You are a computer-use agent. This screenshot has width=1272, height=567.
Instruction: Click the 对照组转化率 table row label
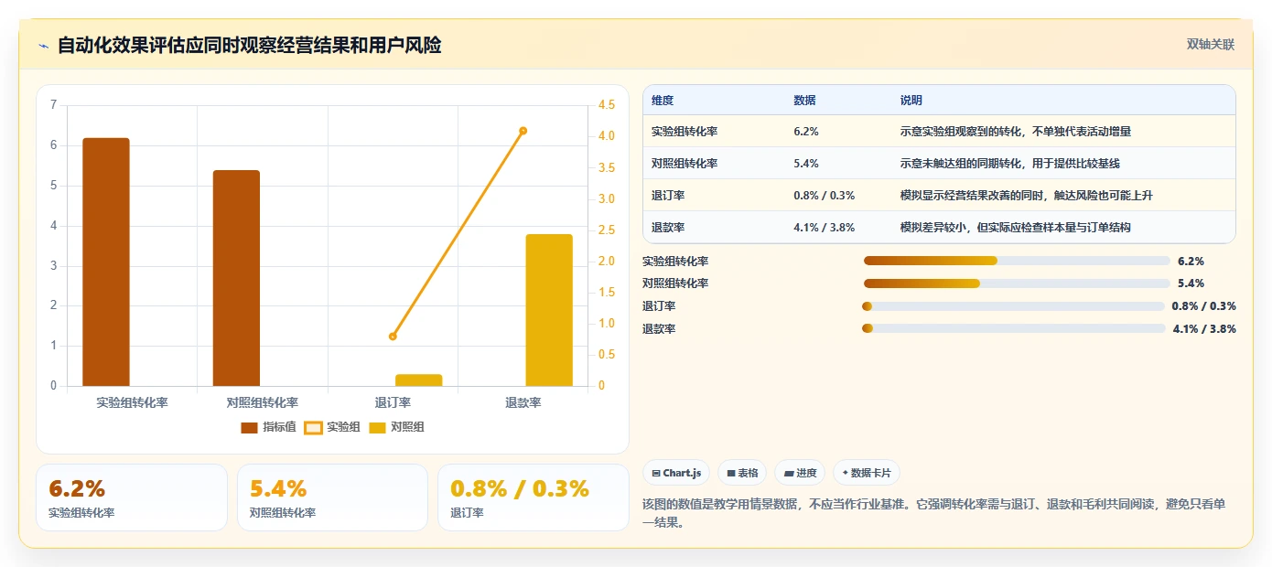coord(685,163)
